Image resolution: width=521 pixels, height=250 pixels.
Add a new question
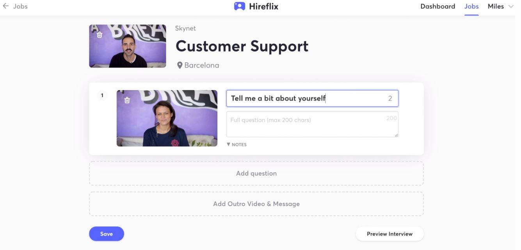[256, 174]
